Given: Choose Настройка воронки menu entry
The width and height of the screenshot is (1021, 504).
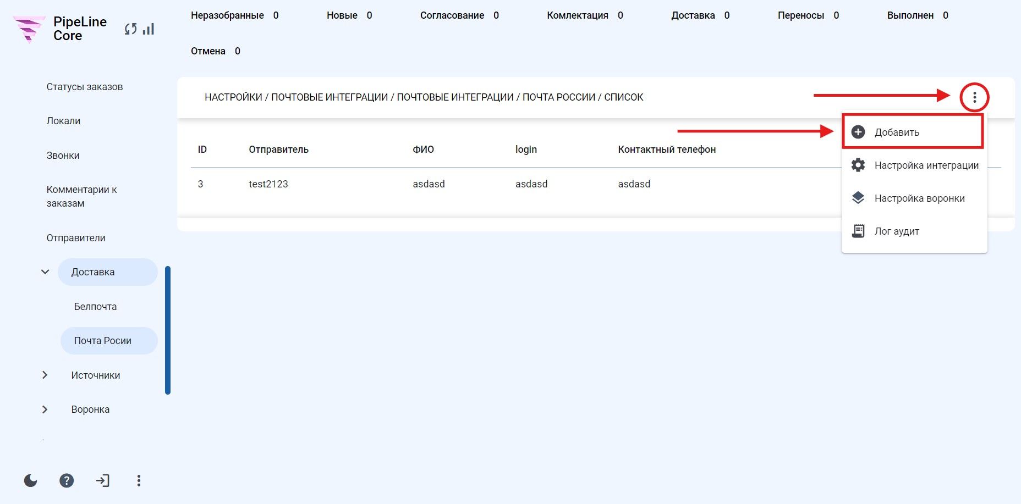Looking at the screenshot, I should (914, 198).
